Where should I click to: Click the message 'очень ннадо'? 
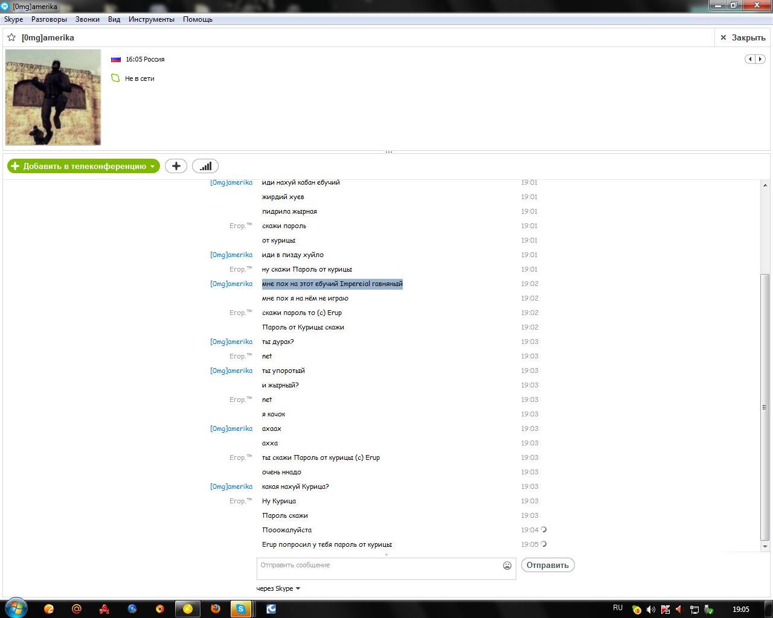(x=281, y=472)
